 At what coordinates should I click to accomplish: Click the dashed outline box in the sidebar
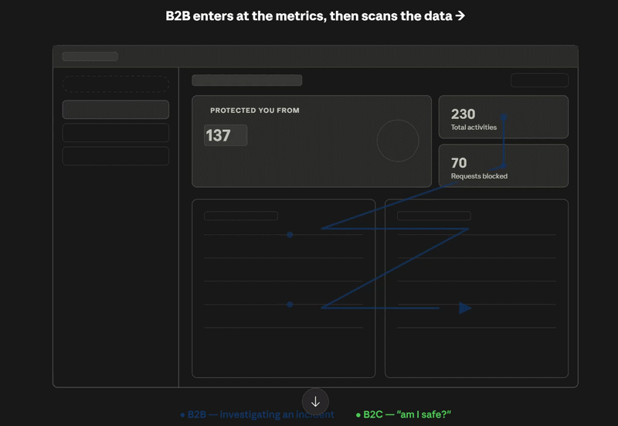[115, 84]
